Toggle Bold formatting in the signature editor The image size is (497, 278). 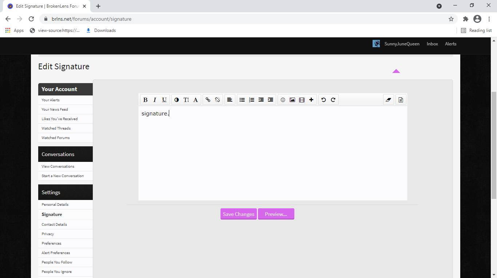click(145, 100)
